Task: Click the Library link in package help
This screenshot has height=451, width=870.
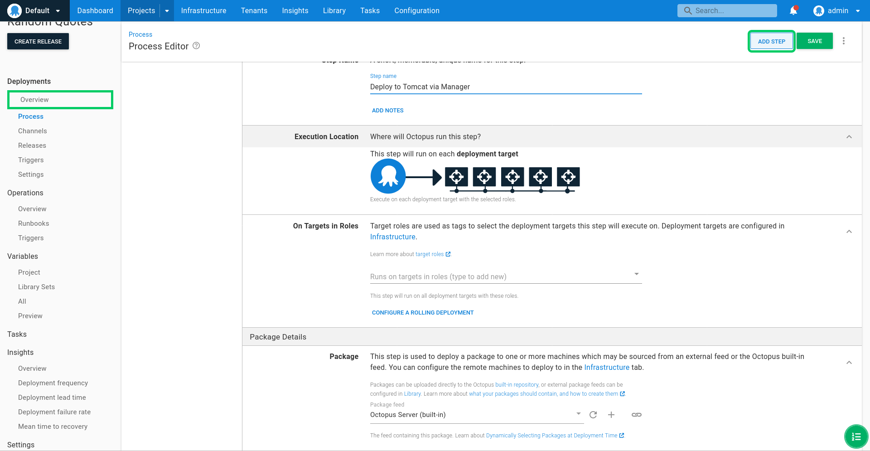Action: 412,394
